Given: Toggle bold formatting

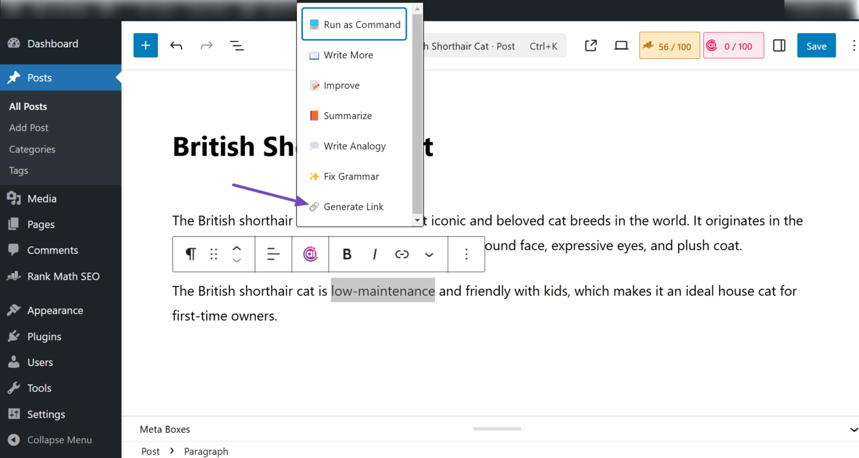Looking at the screenshot, I should 347,254.
